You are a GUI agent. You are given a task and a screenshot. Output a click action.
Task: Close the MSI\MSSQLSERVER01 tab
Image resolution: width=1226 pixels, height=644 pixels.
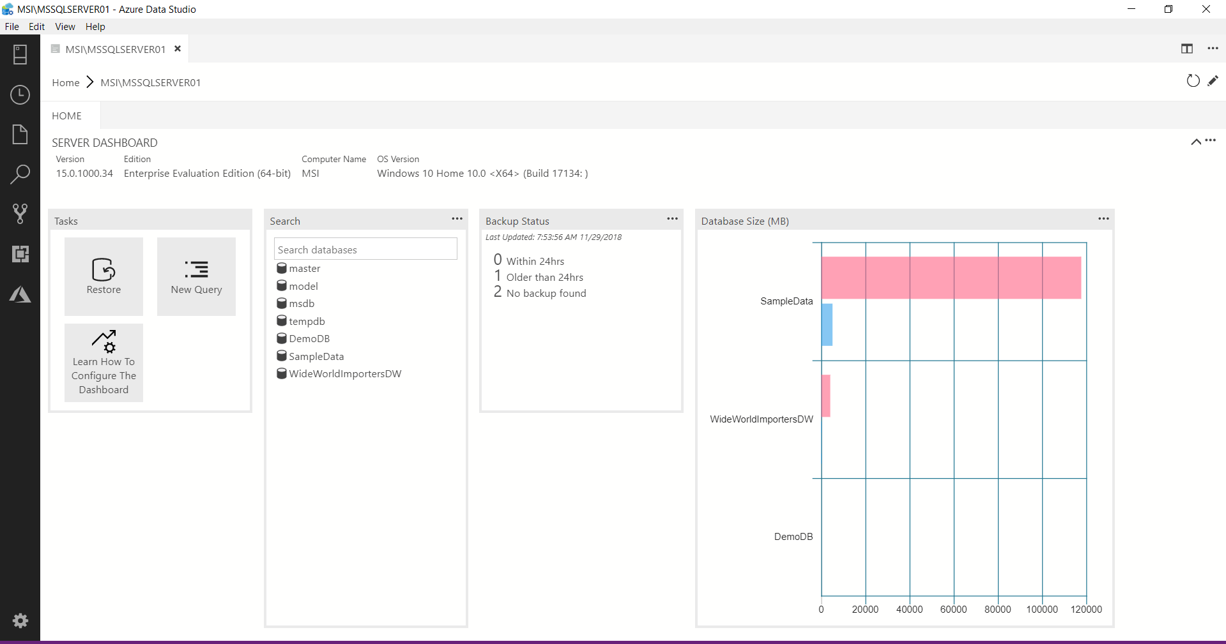[178, 49]
